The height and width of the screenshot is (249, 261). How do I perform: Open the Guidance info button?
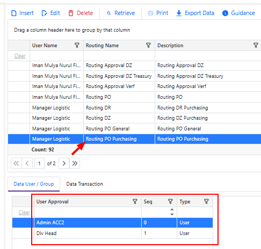pos(238,13)
